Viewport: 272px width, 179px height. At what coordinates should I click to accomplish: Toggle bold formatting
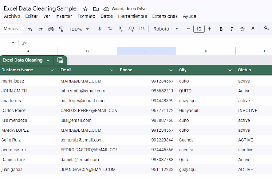221,29
